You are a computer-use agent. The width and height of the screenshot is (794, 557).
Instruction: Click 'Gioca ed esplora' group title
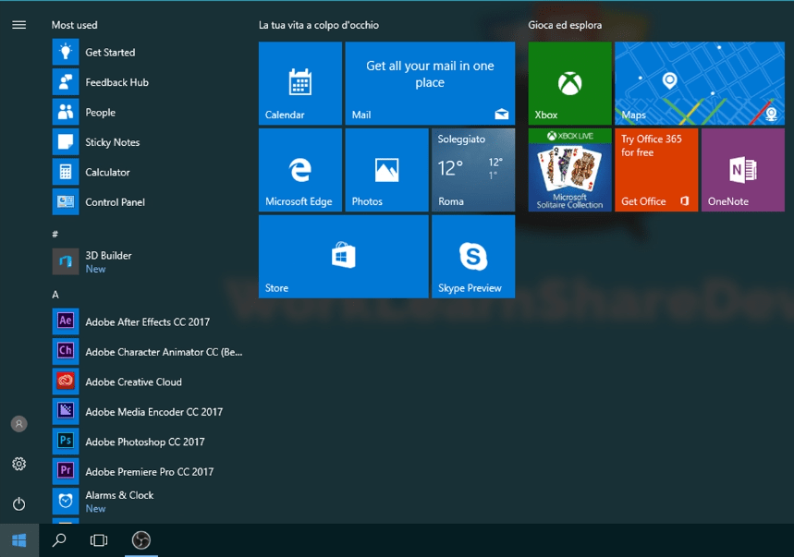(565, 25)
